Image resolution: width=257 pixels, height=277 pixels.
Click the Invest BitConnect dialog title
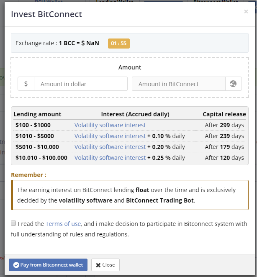[46, 14]
